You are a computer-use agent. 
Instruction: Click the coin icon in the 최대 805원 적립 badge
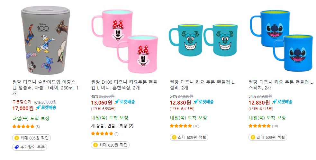tap(17, 138)
